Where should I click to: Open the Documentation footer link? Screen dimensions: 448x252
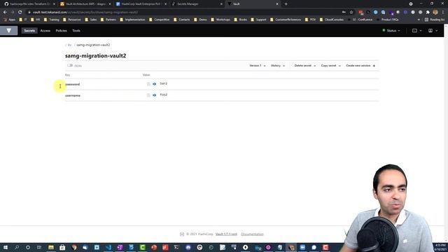[x=252, y=234]
